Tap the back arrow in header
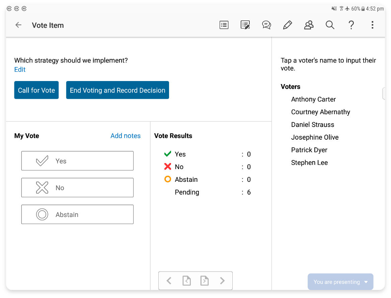 [x=18, y=25]
